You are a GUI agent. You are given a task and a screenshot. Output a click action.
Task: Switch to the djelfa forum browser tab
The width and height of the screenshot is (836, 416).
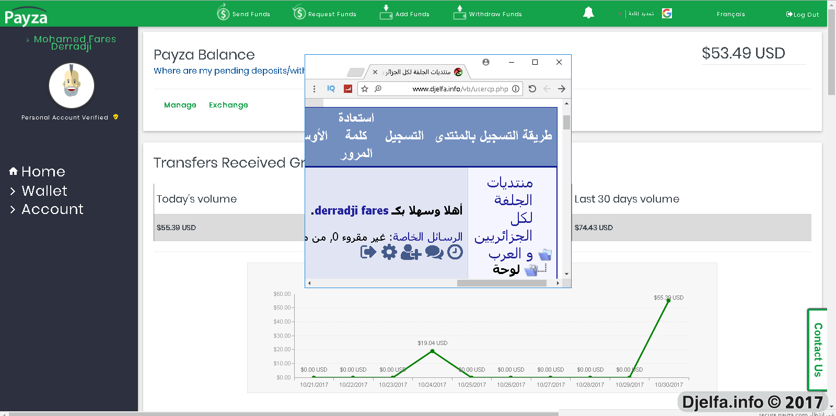coord(417,72)
